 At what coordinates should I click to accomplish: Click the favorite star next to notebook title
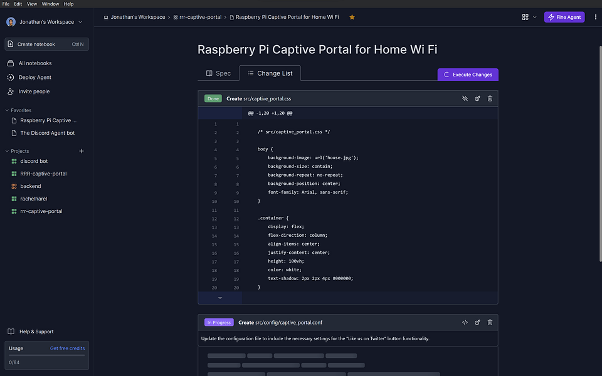(352, 17)
